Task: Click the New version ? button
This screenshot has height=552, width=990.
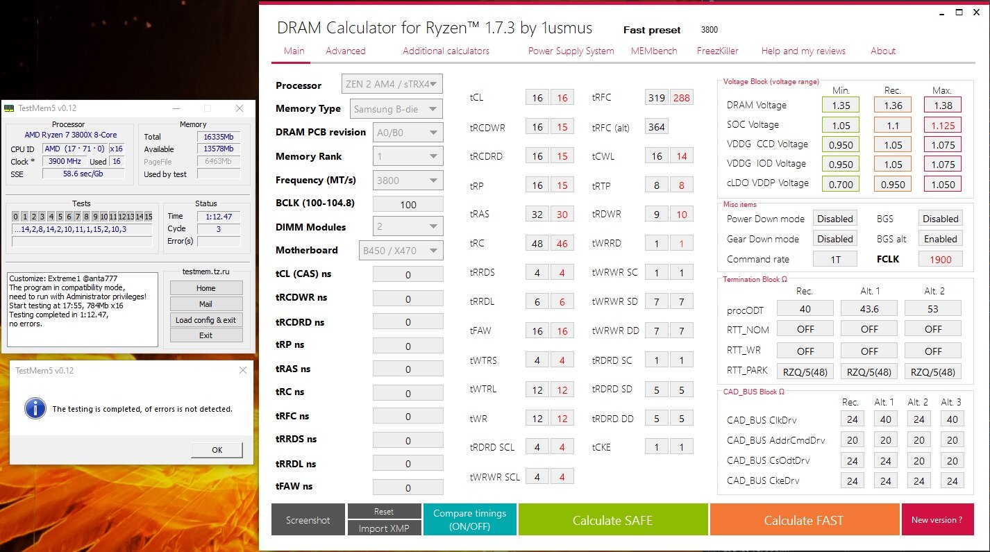Action: pyautogui.click(x=937, y=520)
